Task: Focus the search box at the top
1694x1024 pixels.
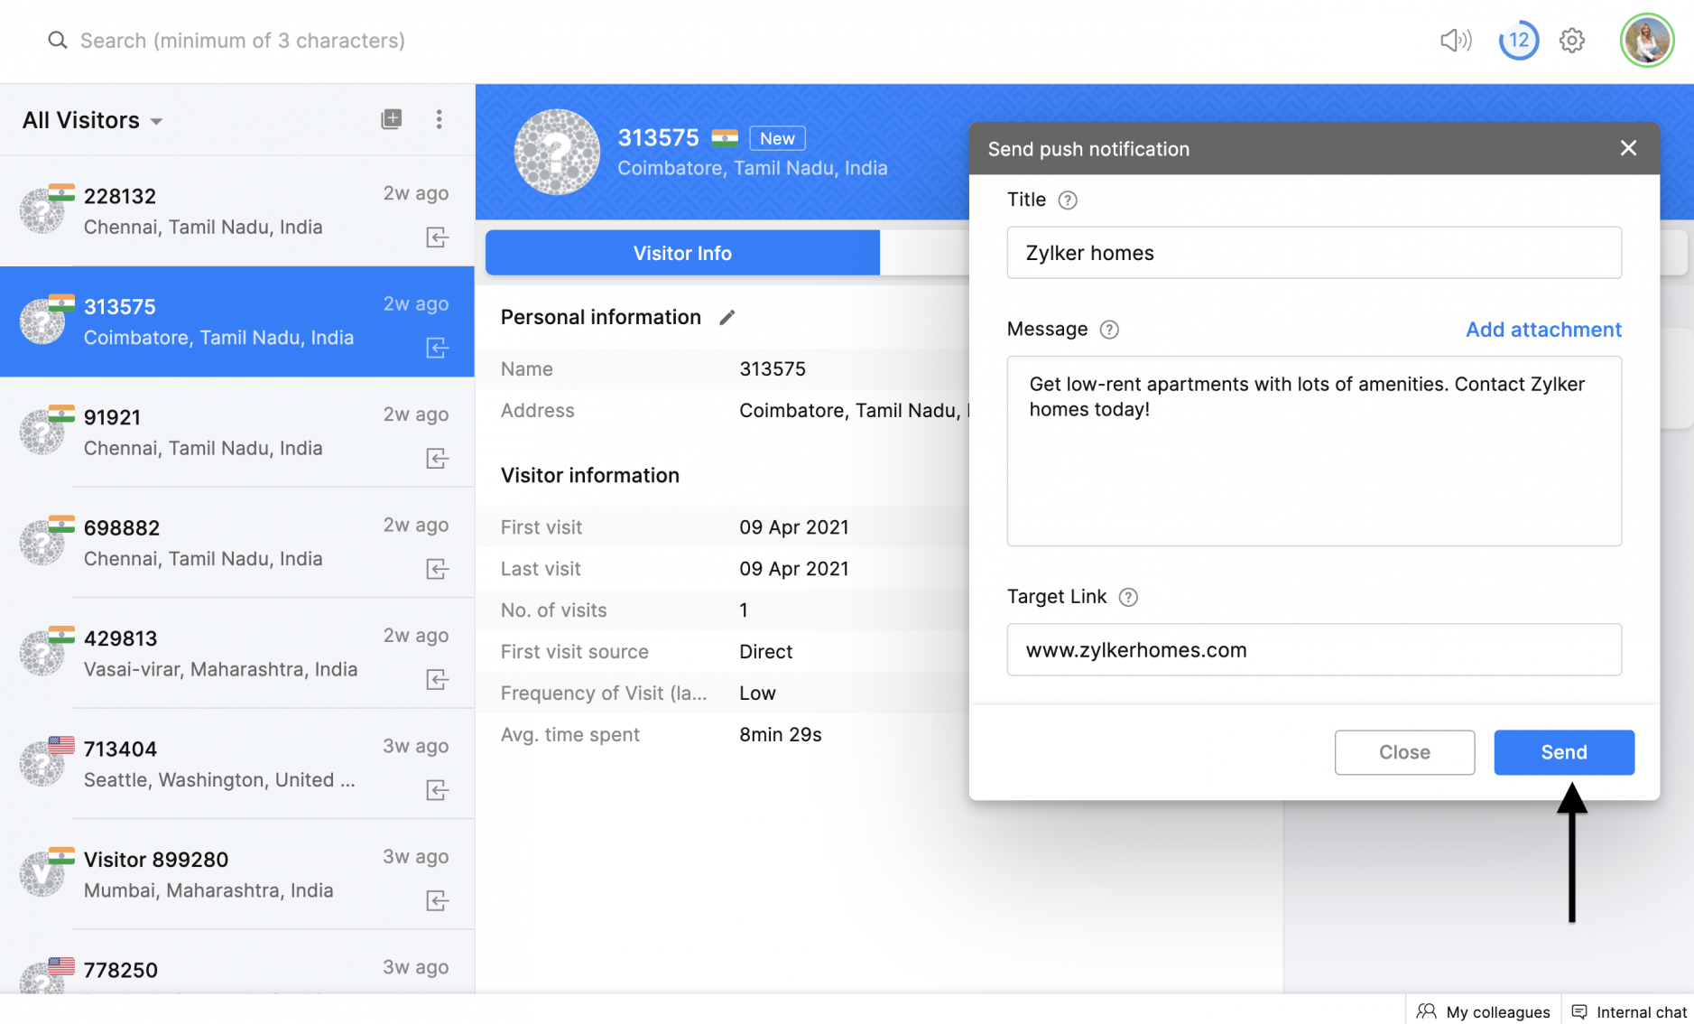Action: click(x=242, y=41)
